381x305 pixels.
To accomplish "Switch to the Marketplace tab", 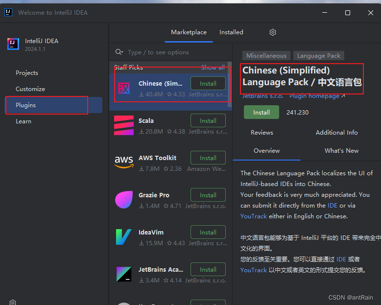I will click(189, 32).
